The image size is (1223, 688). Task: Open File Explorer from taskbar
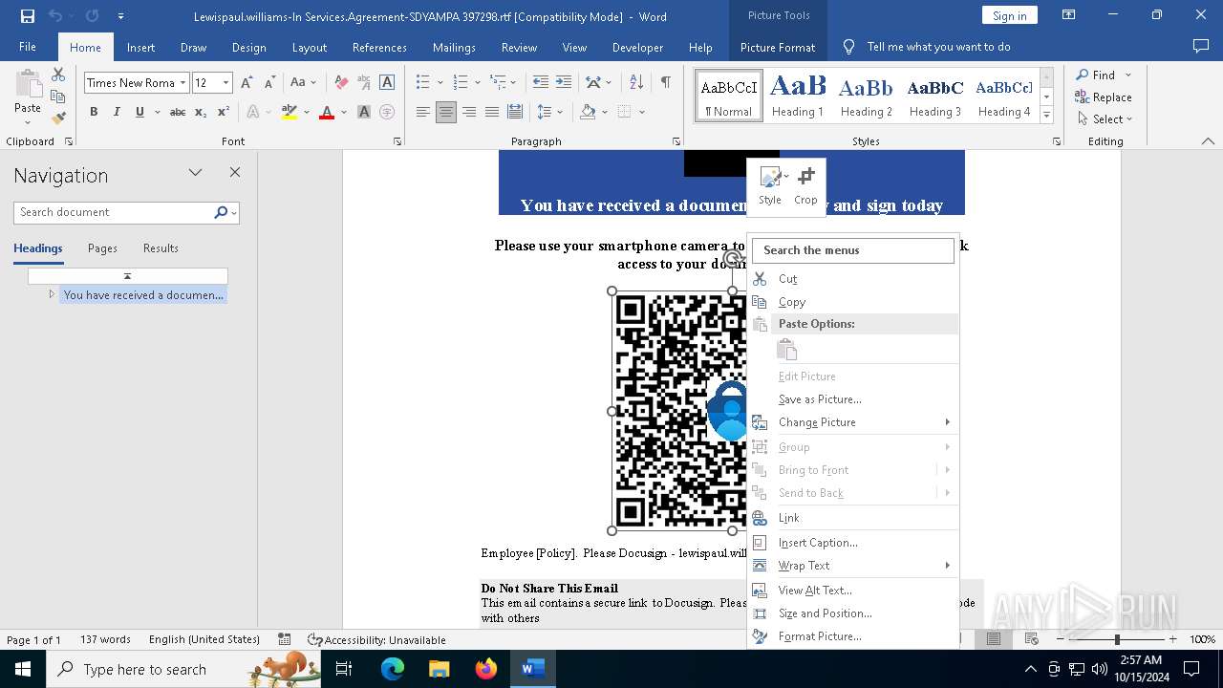point(440,669)
